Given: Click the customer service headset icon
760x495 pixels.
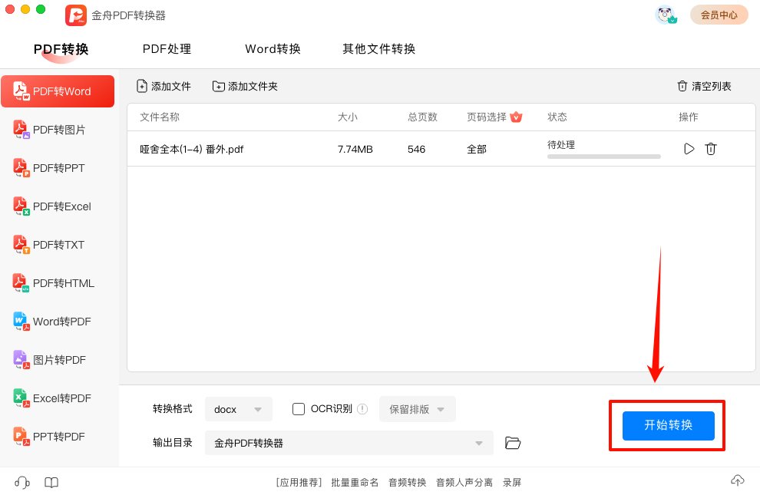Looking at the screenshot, I should [22, 482].
